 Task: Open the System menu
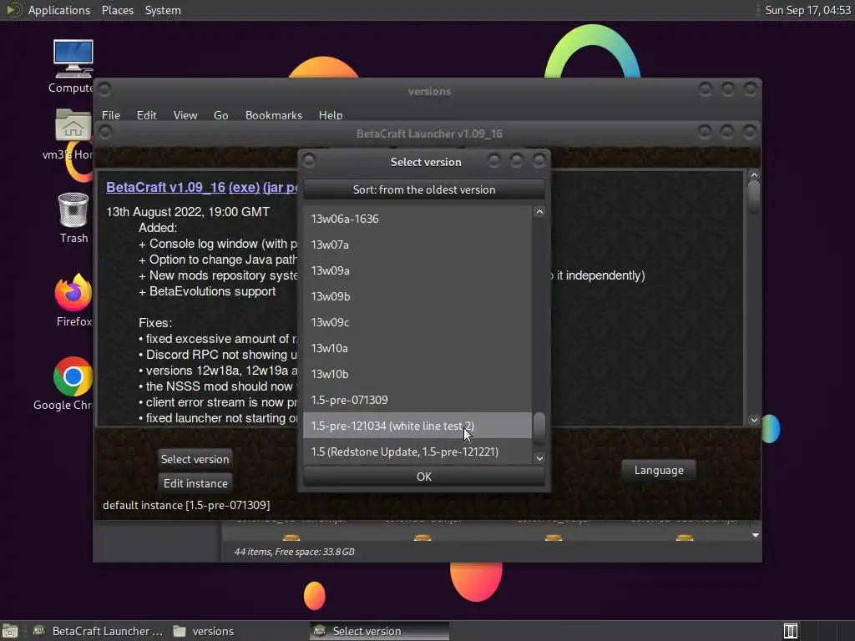pos(163,10)
